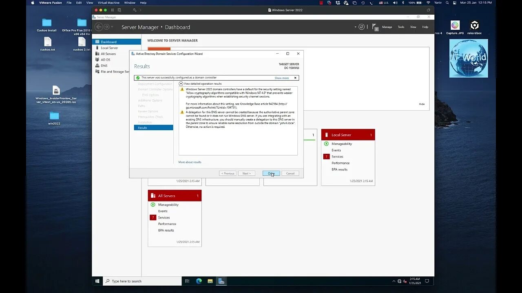522x293 pixels.
Task: Click BPA results in All Servers tile
Action: pyautogui.click(x=166, y=230)
